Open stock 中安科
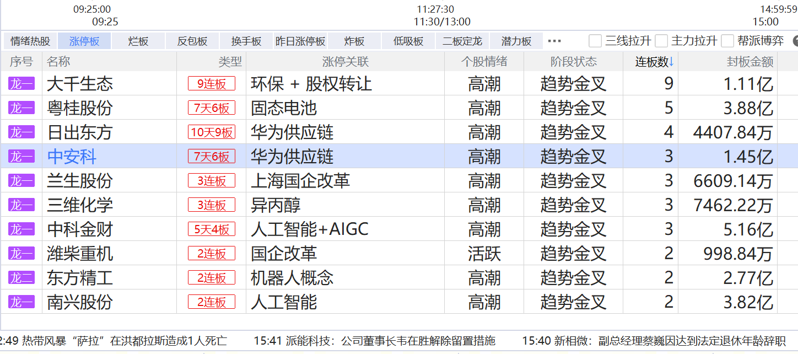 [72, 157]
